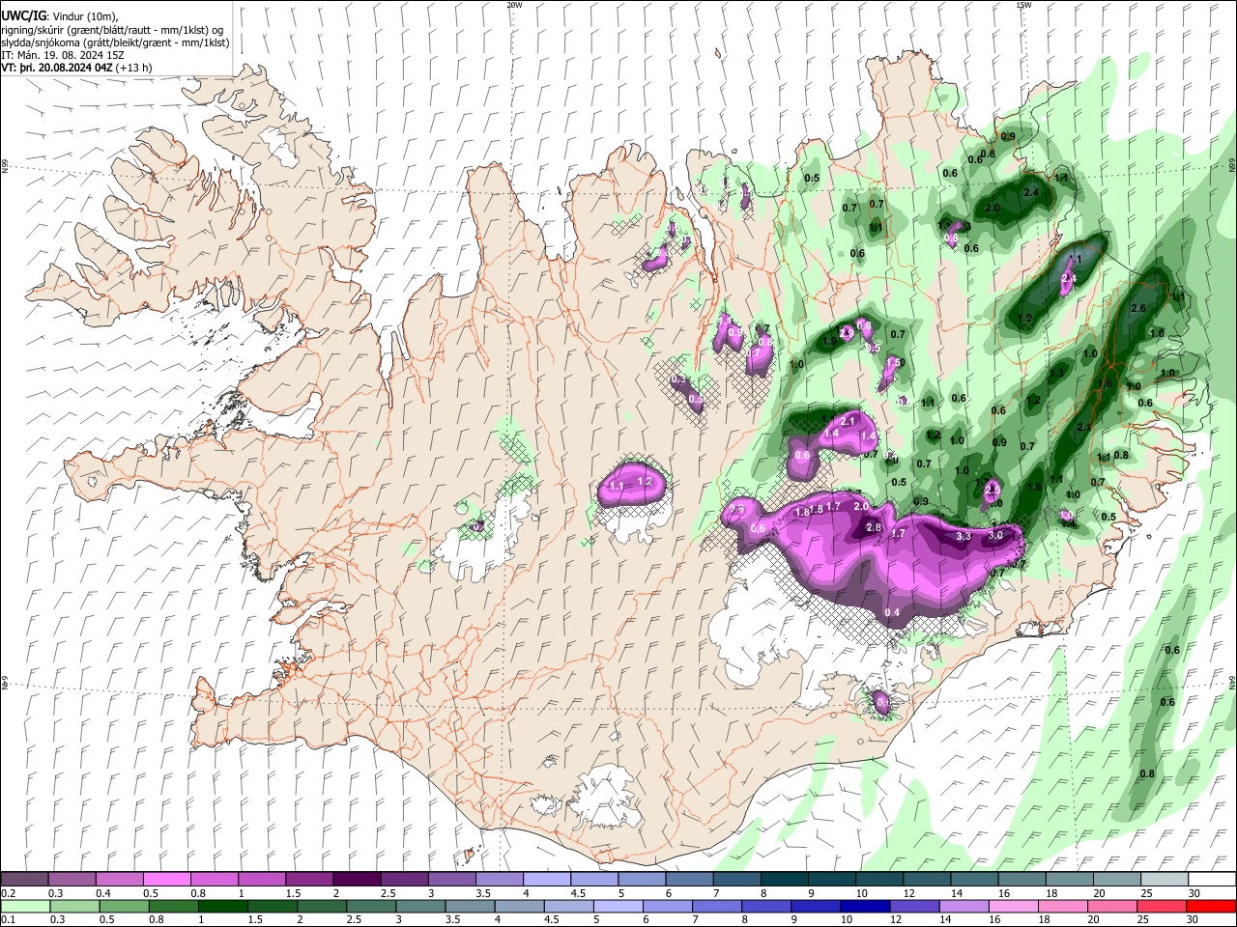Click the 2.0 value inside the large snow area
Image resolution: width=1237 pixels, height=927 pixels.
pos(861,506)
